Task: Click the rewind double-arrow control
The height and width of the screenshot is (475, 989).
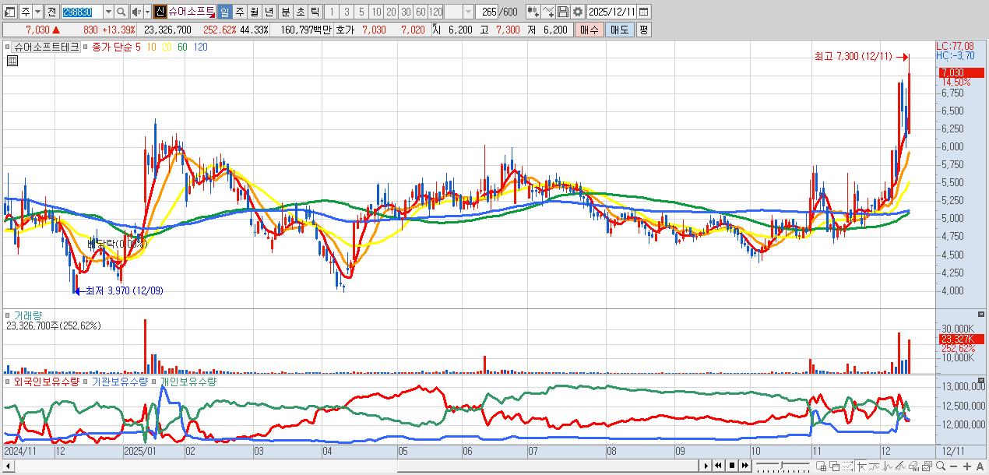Action: tap(719, 466)
